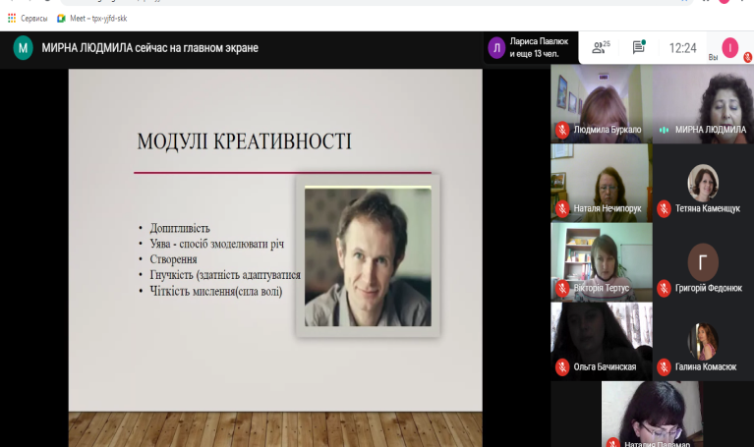This screenshot has width=754, height=447.
Task: Click muted mic icon of Тетяна Каменщук
Action: point(665,208)
